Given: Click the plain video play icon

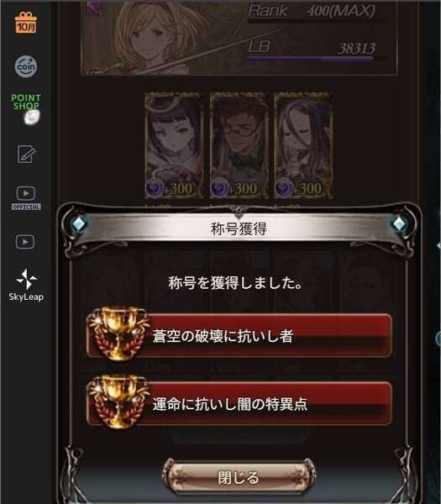Looking at the screenshot, I should click(x=25, y=241).
